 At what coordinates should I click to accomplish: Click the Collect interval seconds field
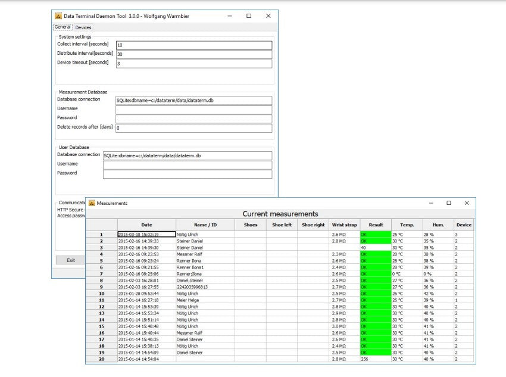click(193, 45)
